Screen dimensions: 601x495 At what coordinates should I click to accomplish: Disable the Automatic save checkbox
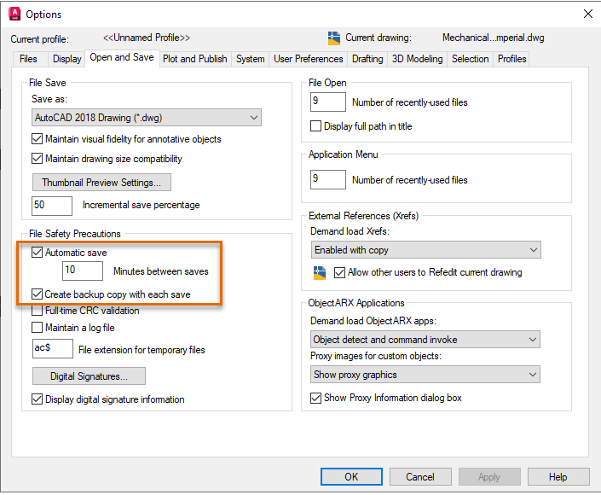click(38, 253)
